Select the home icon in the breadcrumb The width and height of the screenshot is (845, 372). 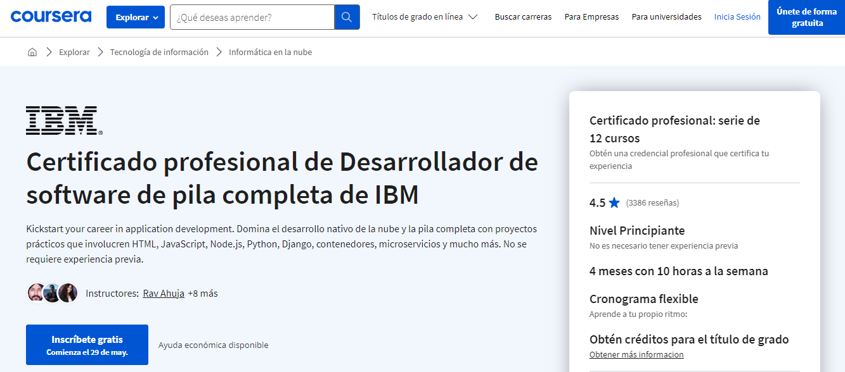(32, 51)
